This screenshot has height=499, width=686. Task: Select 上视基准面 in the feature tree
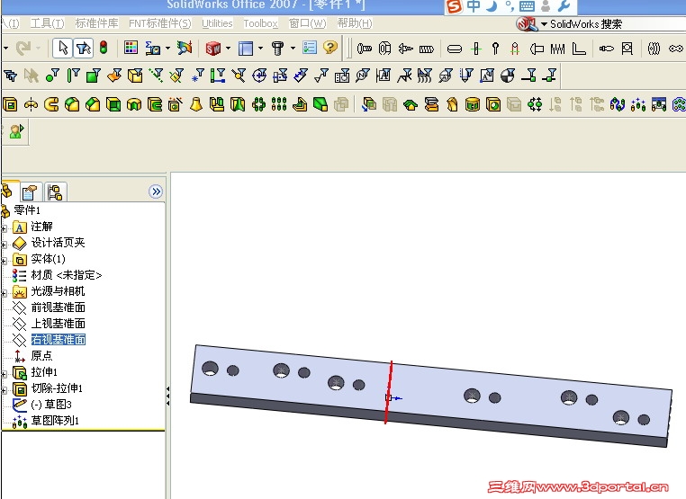[59, 324]
